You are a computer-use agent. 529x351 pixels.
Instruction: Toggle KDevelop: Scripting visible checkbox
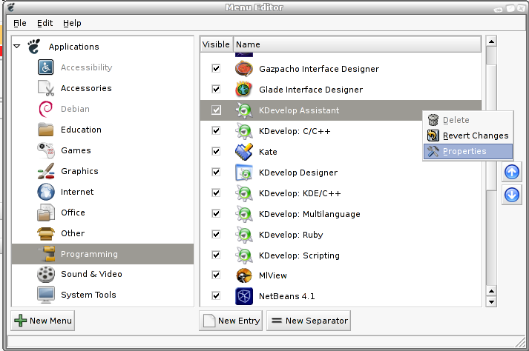(216, 255)
